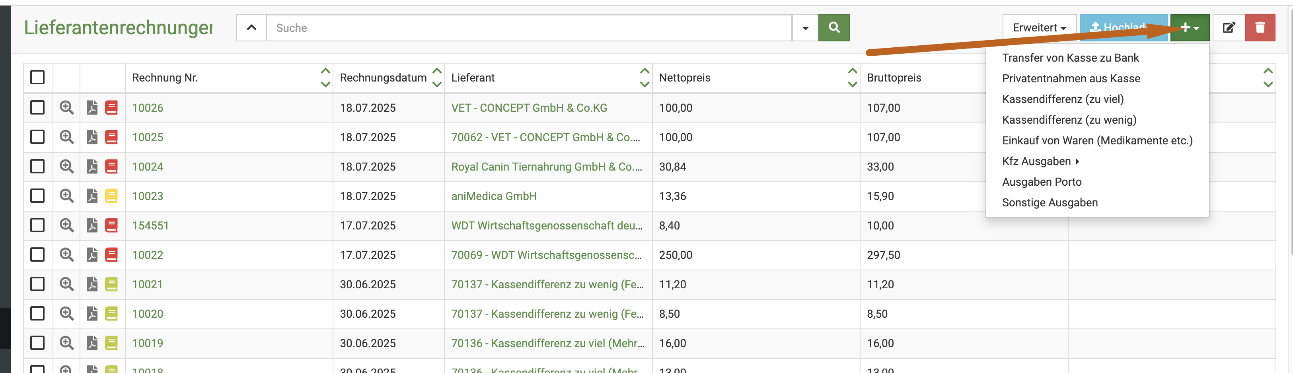Open PDF icon for invoice 10024

click(92, 166)
